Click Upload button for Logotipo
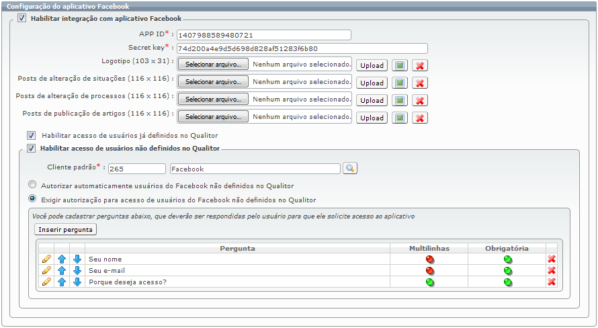Viewport: 598px width, 328px height. 371,65
